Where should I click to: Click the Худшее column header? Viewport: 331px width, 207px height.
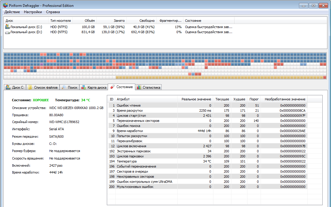239,99
